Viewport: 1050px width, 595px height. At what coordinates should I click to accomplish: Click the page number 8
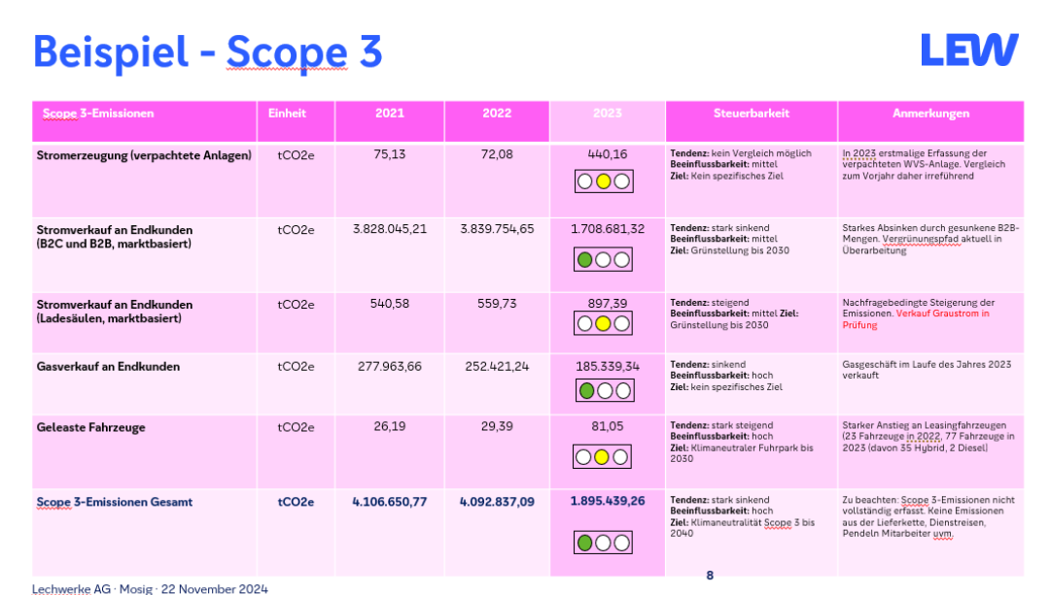[710, 575]
